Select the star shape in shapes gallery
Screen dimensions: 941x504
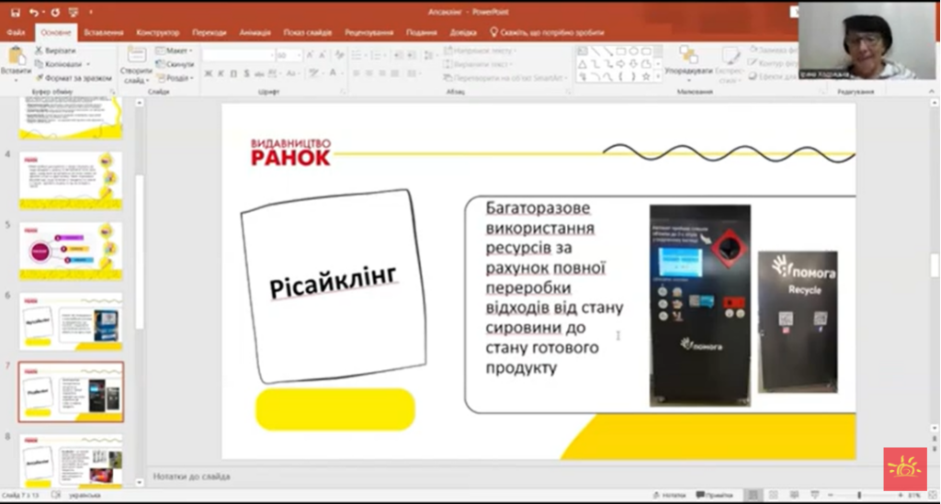click(x=646, y=77)
